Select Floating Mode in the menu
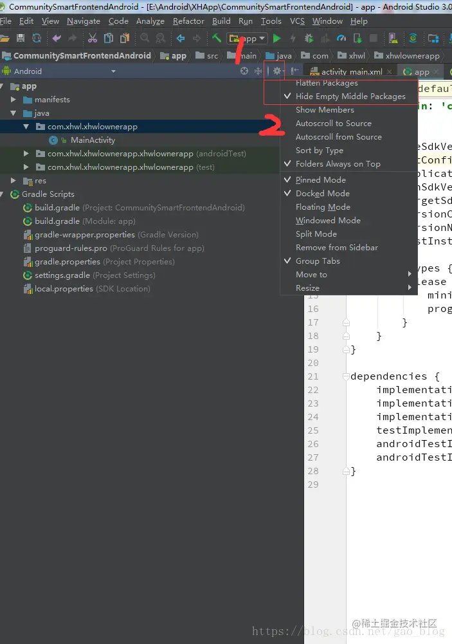 (x=349, y=207)
